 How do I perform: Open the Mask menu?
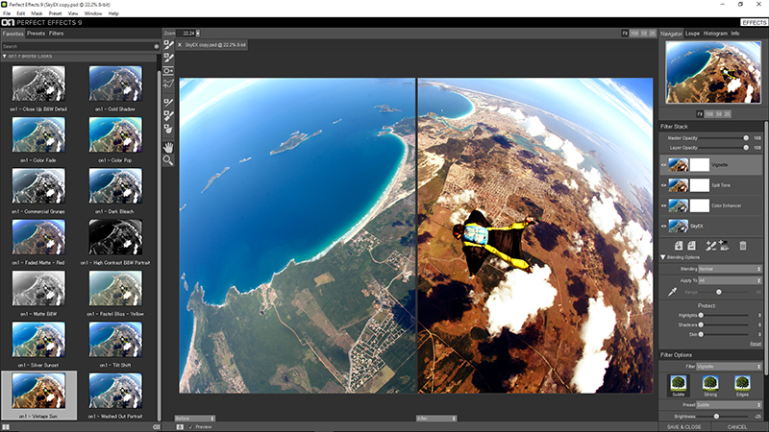37,13
